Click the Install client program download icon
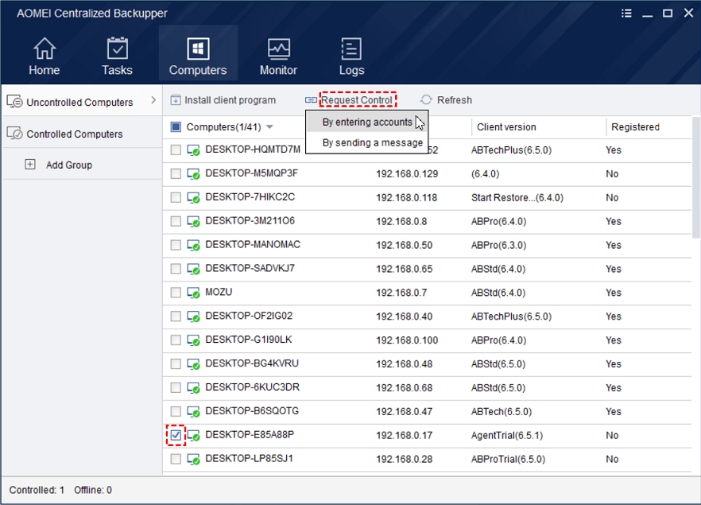Screen dimensions: 701x505 [176, 99]
